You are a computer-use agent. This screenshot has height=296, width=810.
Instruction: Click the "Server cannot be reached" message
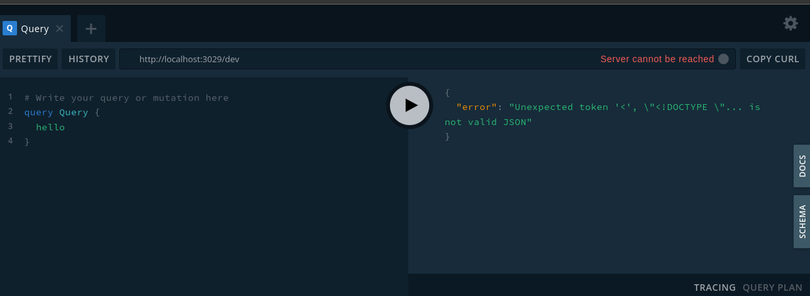click(657, 59)
